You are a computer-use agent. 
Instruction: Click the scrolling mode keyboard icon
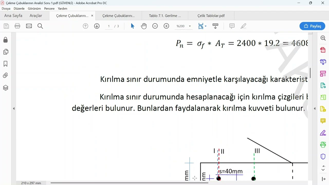[x=215, y=26]
